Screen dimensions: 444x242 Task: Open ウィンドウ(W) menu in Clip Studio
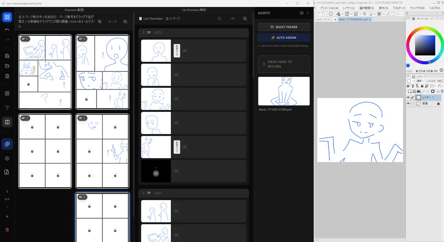click(417, 8)
